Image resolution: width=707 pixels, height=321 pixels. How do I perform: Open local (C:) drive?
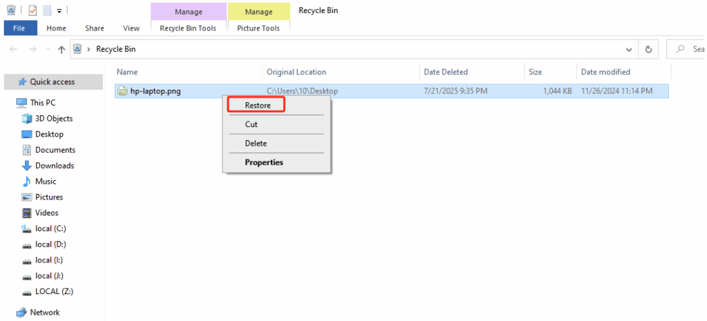click(50, 228)
